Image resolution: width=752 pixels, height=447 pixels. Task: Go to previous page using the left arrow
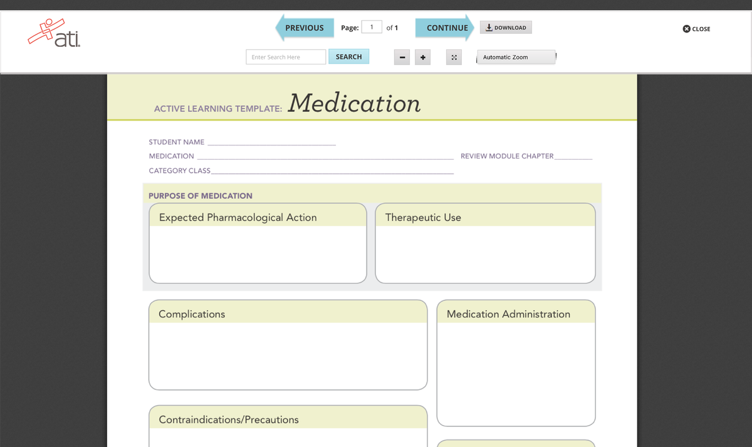[303, 28]
